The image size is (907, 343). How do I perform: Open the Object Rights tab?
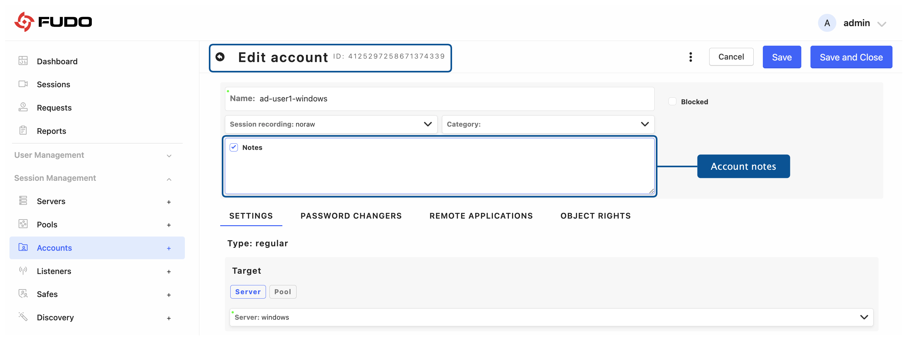595,216
